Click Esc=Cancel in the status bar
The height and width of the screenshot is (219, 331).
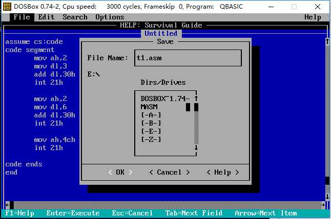point(132,213)
